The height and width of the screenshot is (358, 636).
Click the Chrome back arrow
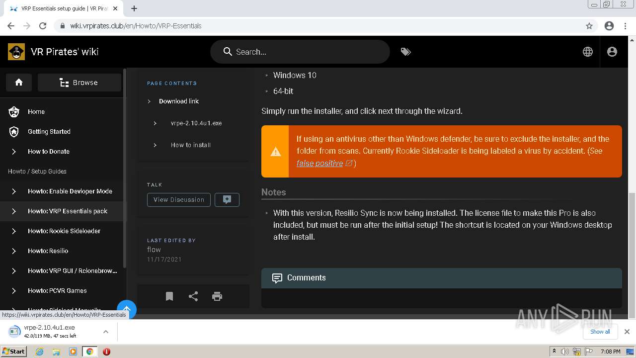point(11,26)
